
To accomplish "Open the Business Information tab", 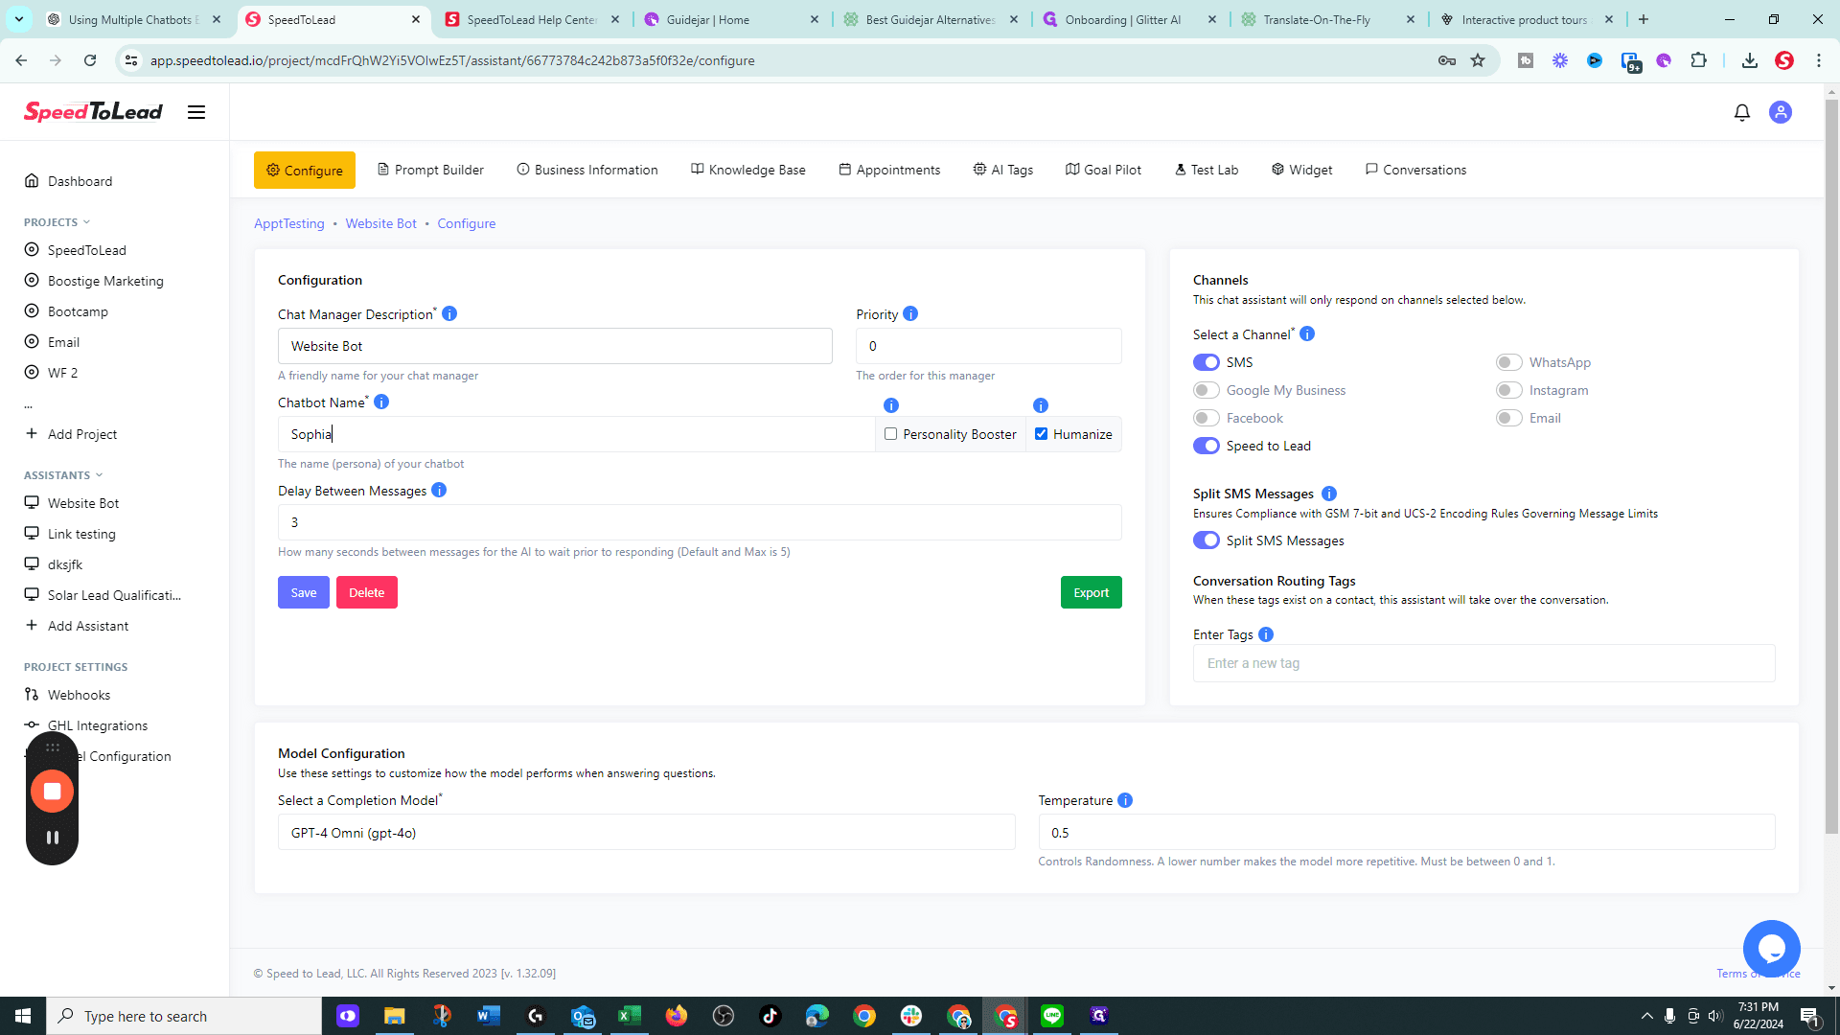I will pos(587,170).
